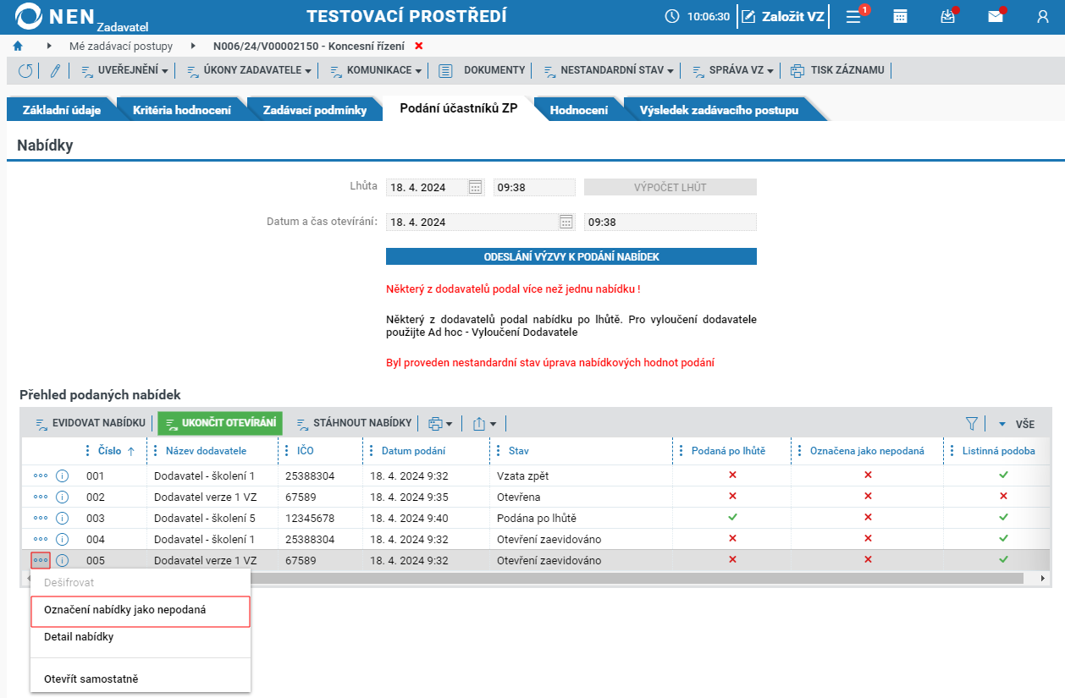Open the inbox tray icon in header
The width and height of the screenshot is (1065, 698).
[948, 16]
